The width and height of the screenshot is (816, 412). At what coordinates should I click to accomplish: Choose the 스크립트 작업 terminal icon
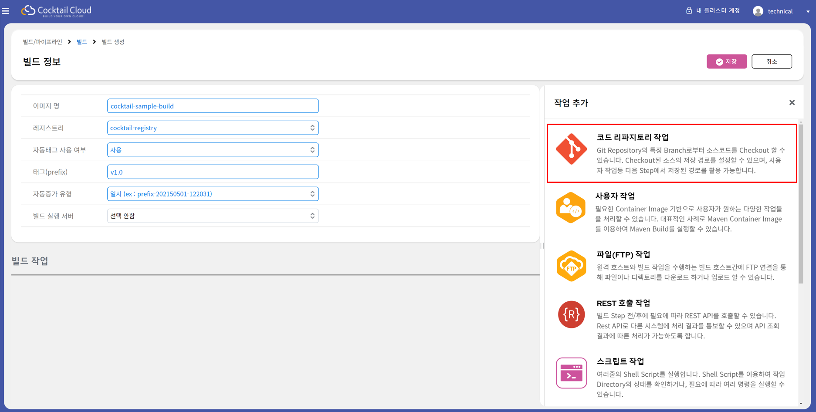[x=571, y=373]
